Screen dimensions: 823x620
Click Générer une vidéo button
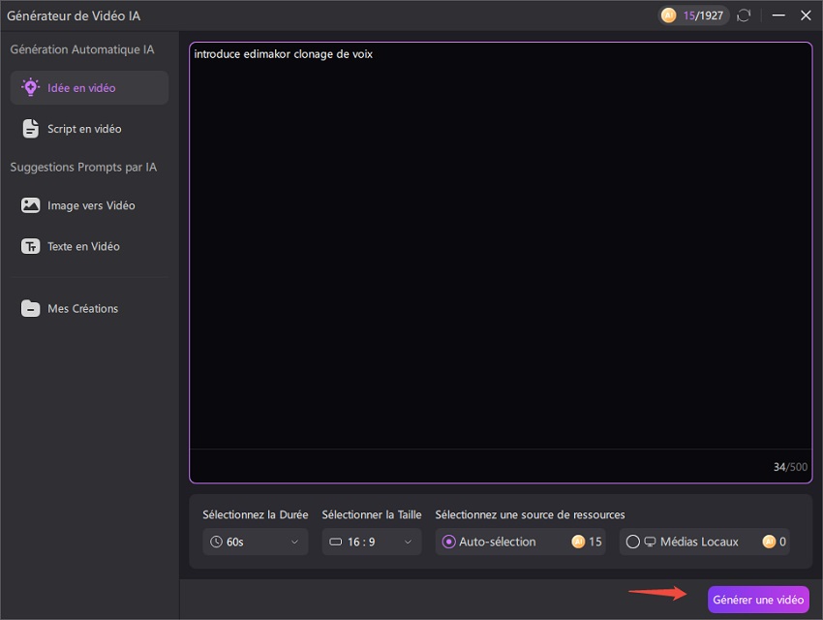pyautogui.click(x=758, y=600)
